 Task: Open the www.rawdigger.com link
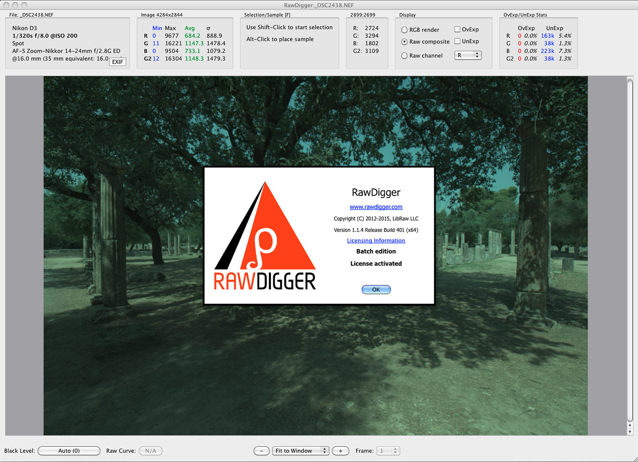(376, 207)
